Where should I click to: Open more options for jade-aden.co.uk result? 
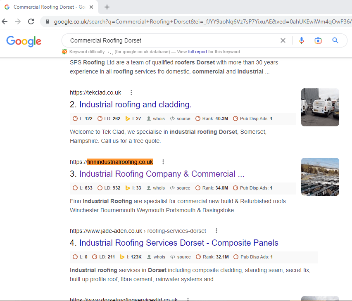[216, 231]
